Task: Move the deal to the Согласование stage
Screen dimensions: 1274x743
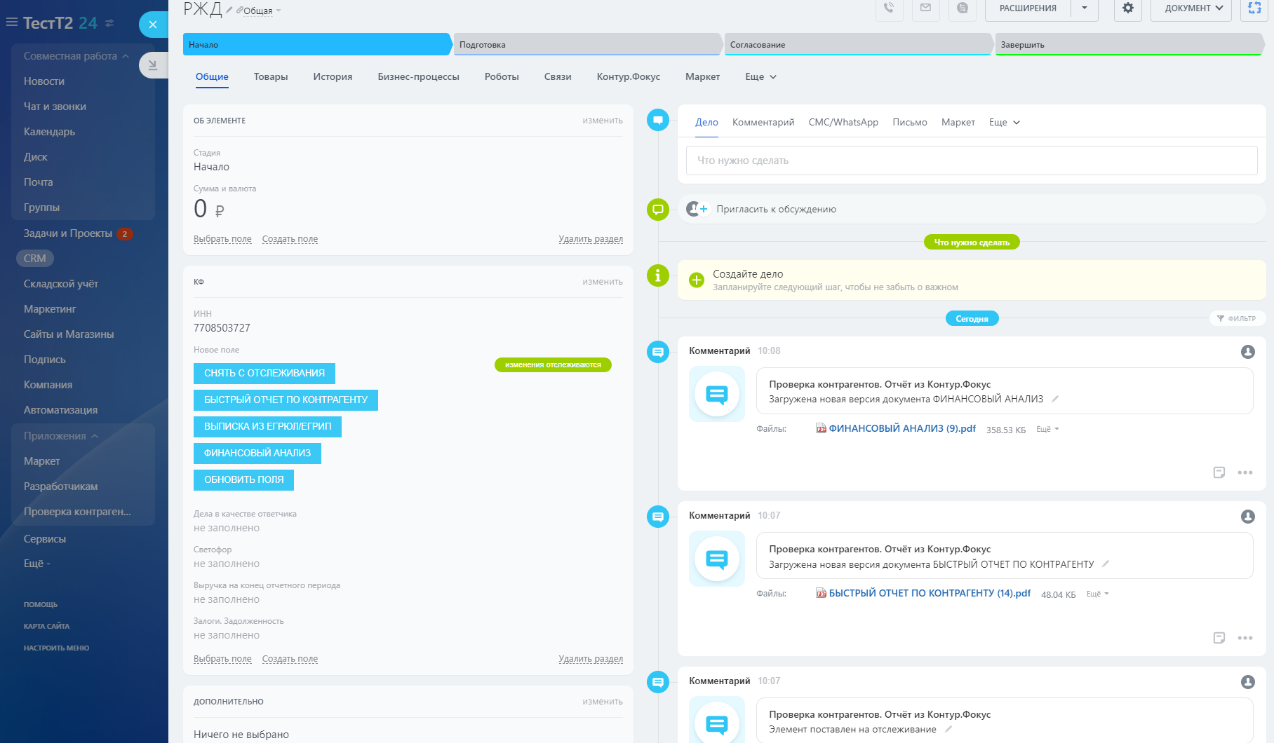Action: [x=857, y=44]
